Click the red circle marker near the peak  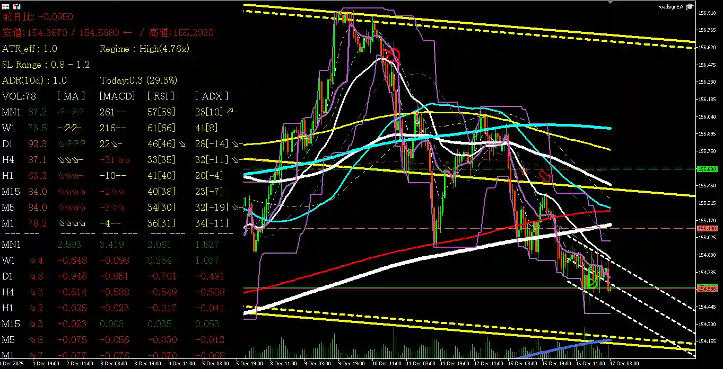pyautogui.click(x=393, y=55)
